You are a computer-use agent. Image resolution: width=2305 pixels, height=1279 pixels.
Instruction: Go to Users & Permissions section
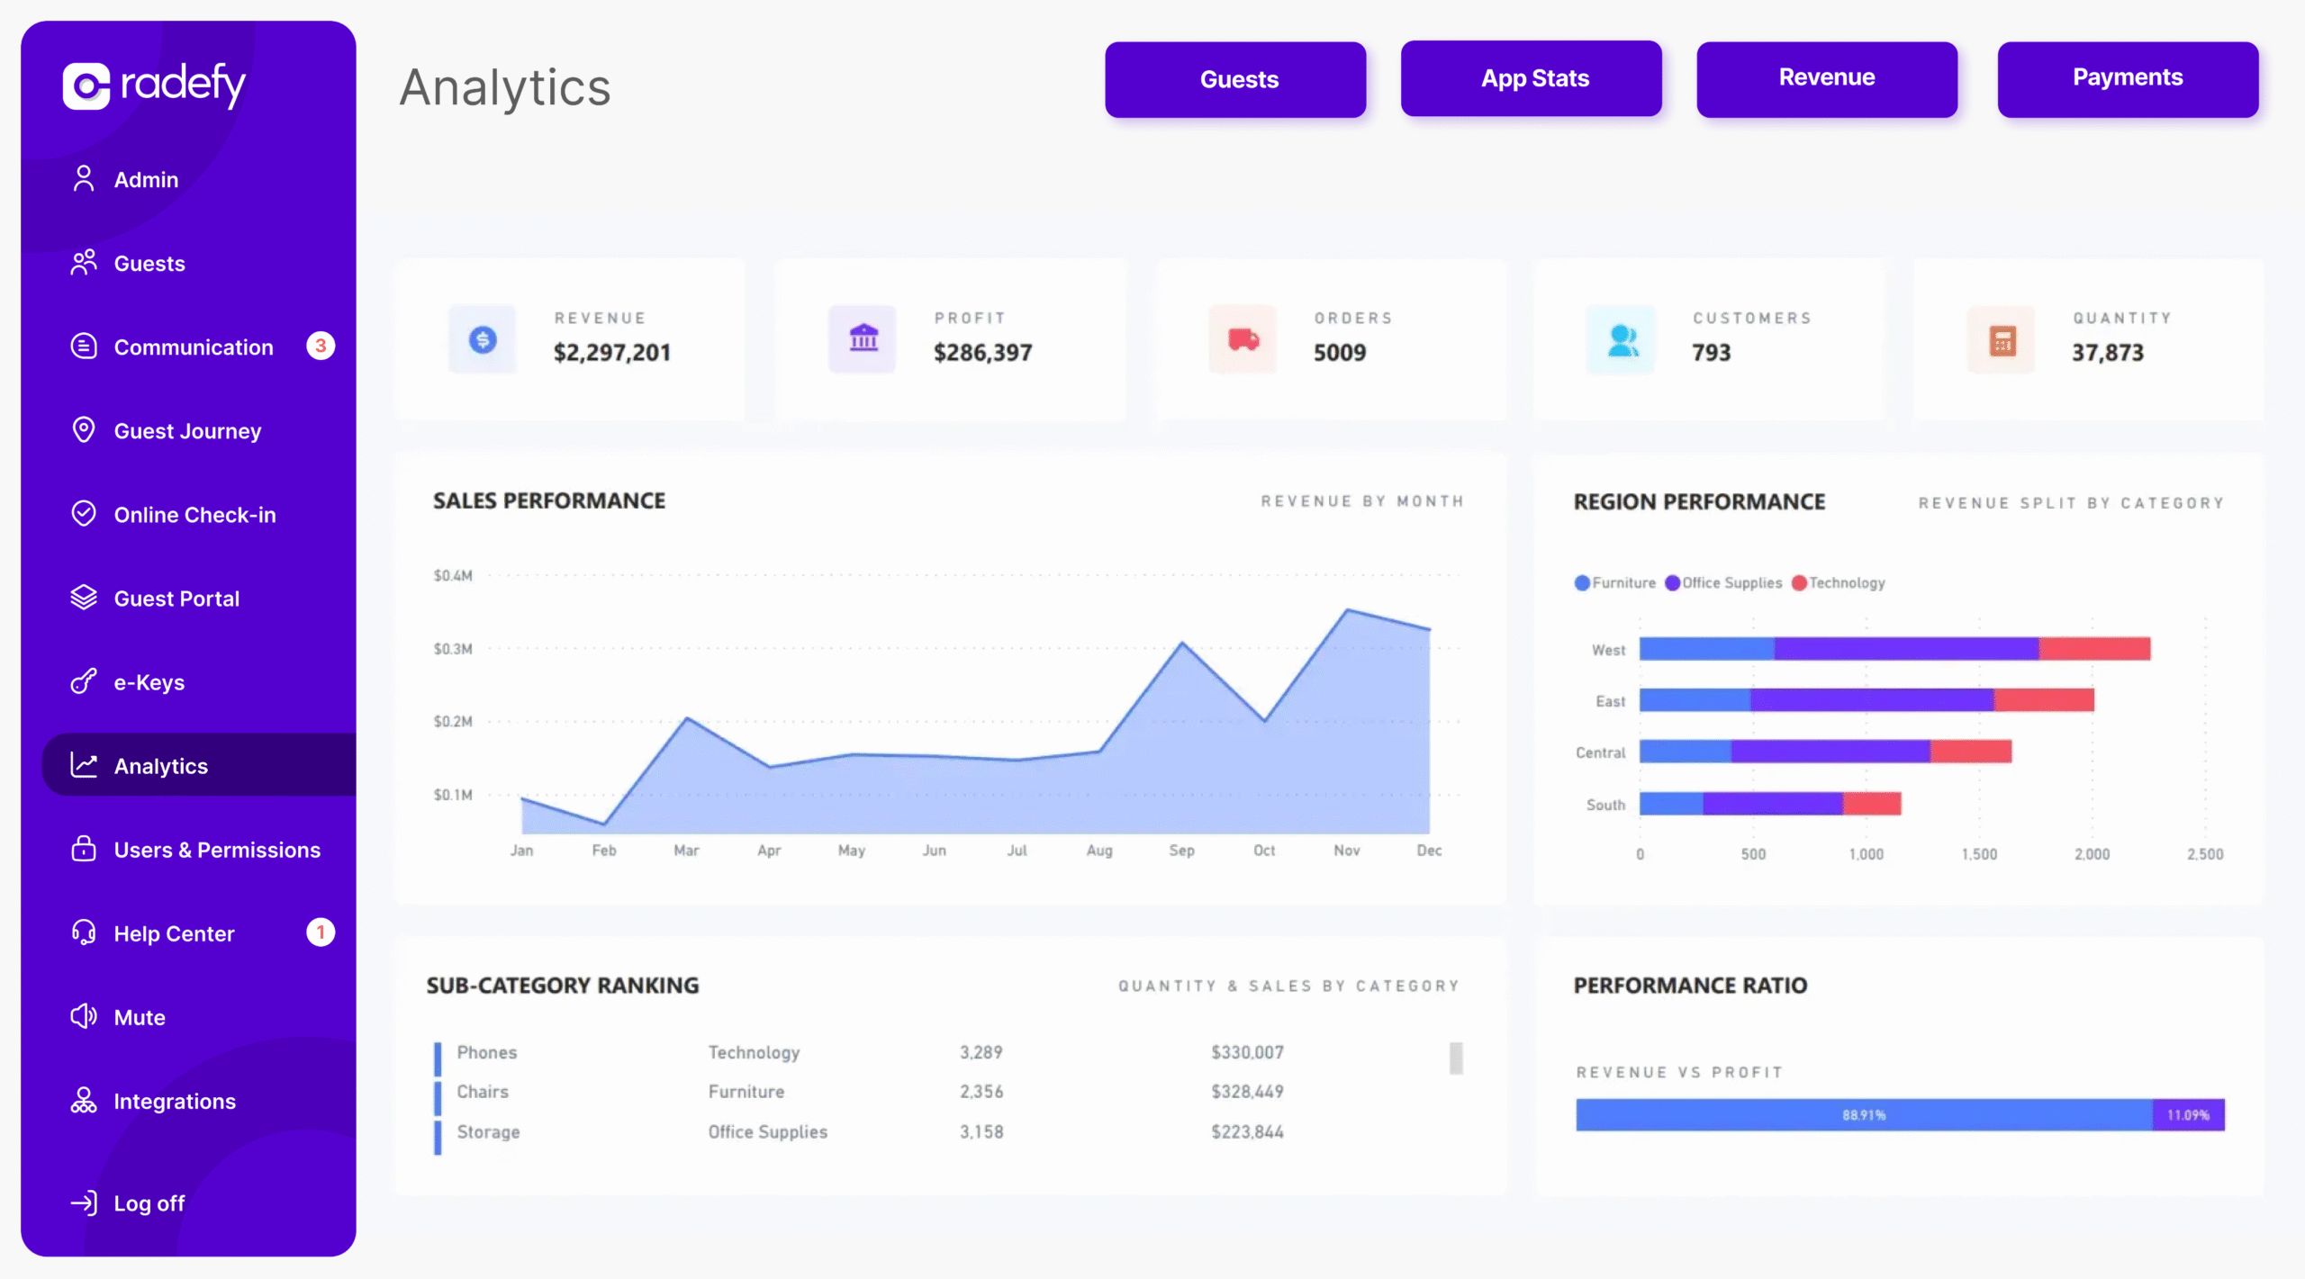pyautogui.click(x=216, y=850)
